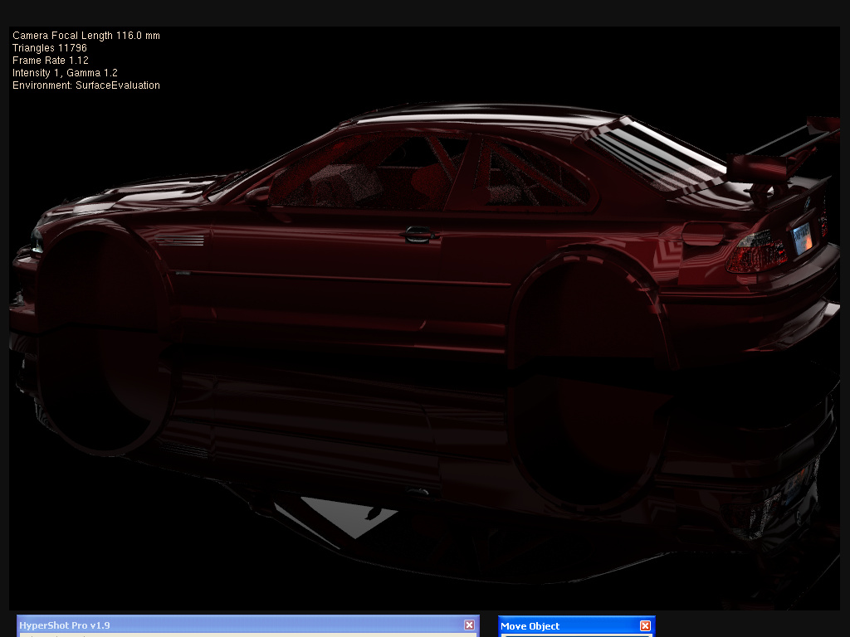Viewport: 850px width, 637px height.
Task: Close the Move Object window
Action: [x=645, y=625]
